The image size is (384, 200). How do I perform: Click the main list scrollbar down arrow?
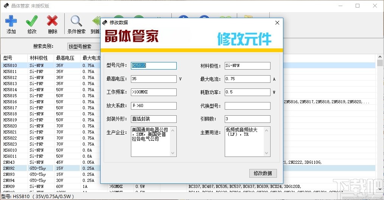coord(380,189)
